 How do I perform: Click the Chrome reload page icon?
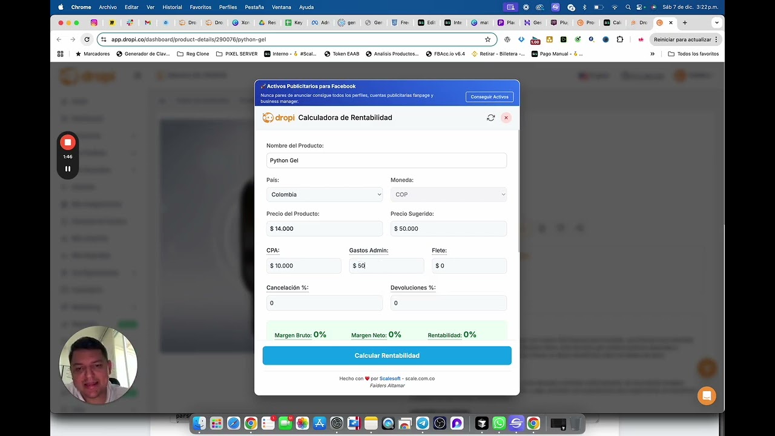(87, 39)
